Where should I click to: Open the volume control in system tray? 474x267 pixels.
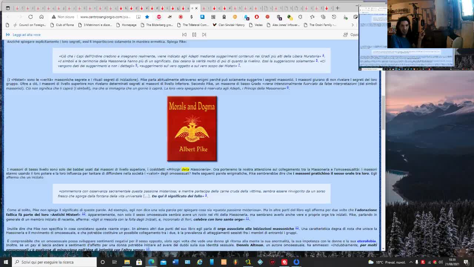coord(441,262)
